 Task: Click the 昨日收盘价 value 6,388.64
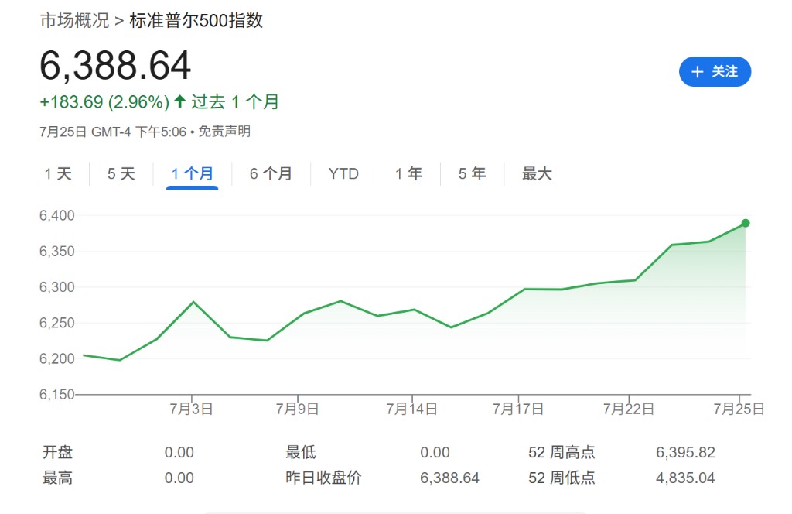(x=449, y=478)
